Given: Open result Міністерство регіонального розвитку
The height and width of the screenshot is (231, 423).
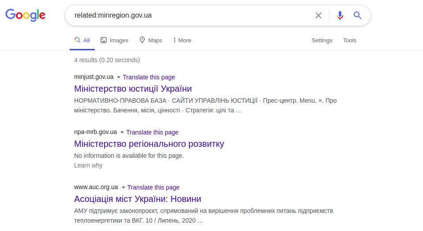Looking at the screenshot, I should point(149,144).
